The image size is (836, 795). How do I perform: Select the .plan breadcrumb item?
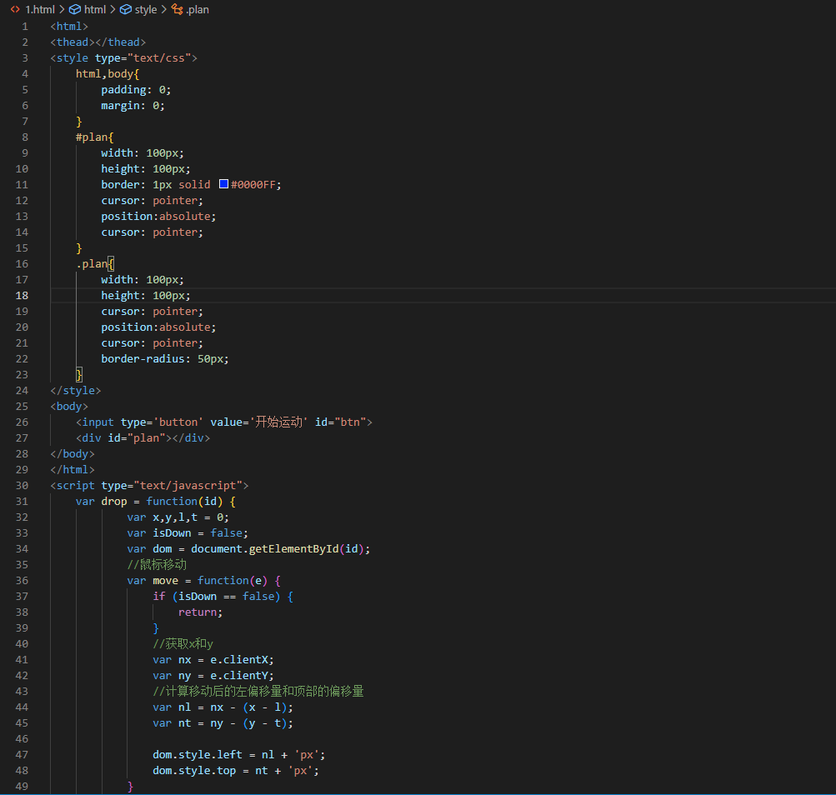pos(198,10)
